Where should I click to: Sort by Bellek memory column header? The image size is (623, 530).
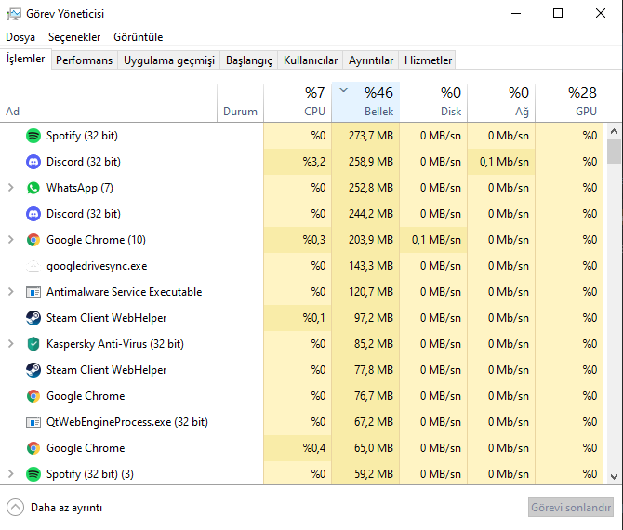click(x=365, y=102)
